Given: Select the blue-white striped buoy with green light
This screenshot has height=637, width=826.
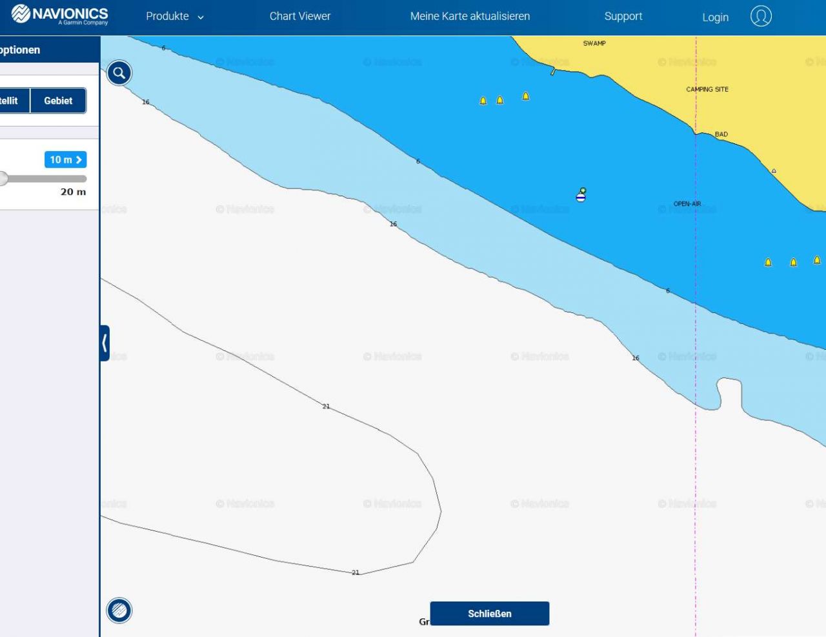Looking at the screenshot, I should point(581,196).
